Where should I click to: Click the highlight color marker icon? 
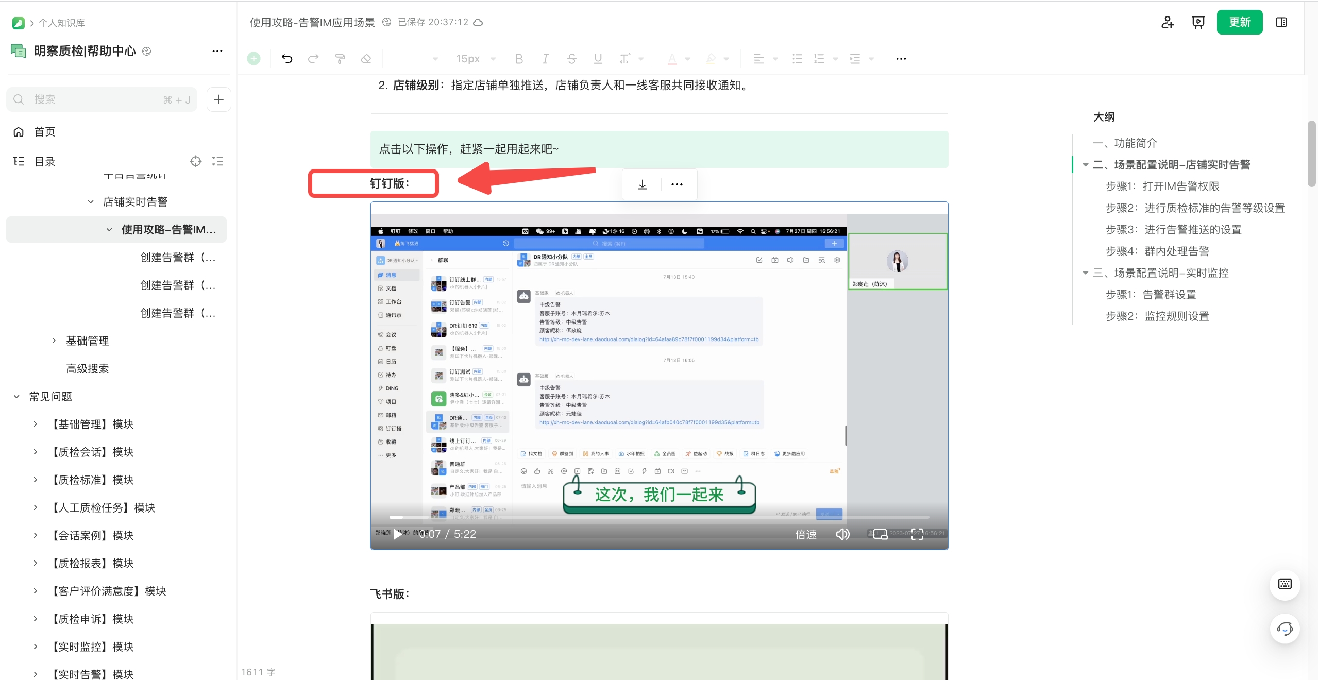click(x=711, y=59)
